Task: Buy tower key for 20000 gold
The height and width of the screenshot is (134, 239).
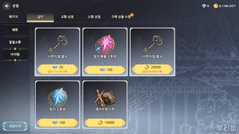Action: tap(152, 69)
